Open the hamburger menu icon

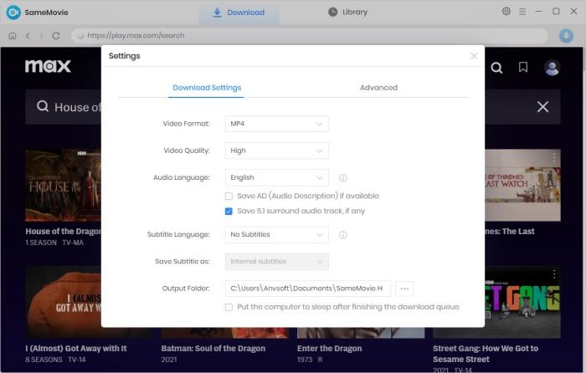coord(522,12)
